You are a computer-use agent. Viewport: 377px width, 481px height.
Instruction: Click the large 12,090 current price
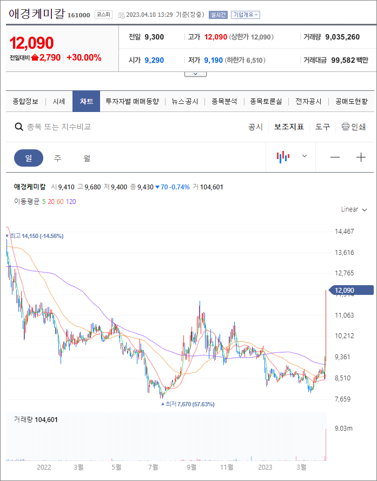click(x=31, y=43)
